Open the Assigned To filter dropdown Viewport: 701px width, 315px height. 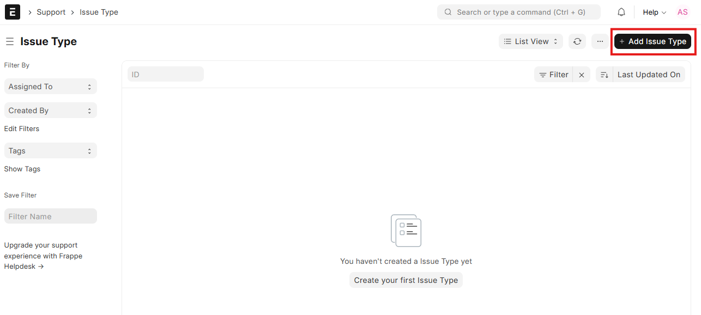pos(51,87)
